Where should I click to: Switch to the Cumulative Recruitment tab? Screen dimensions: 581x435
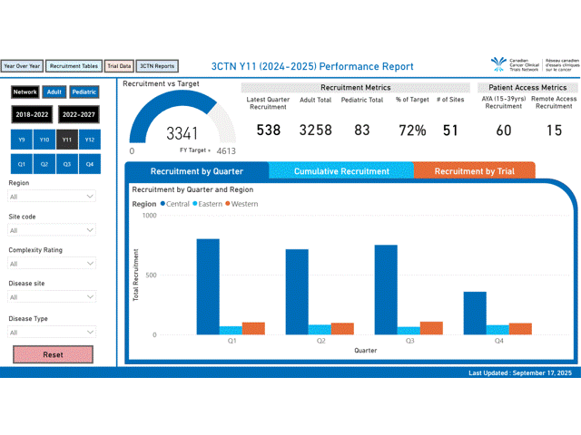coord(341,171)
